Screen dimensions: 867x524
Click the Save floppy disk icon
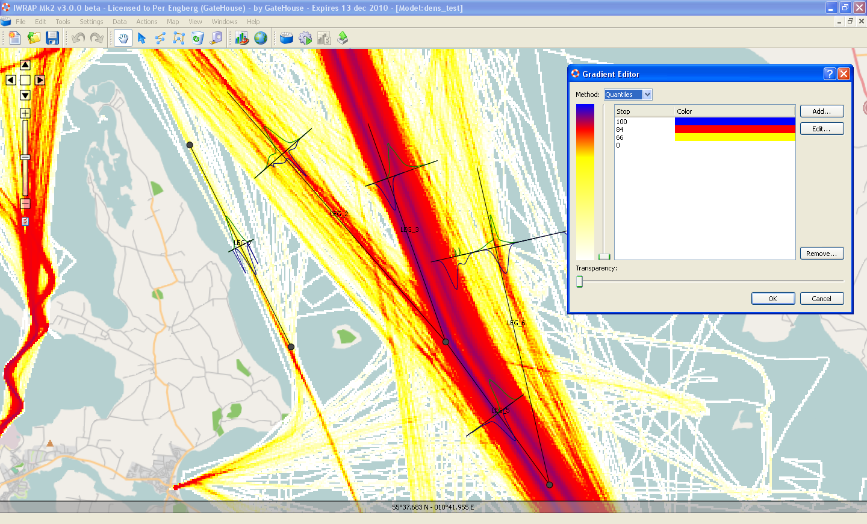[52, 38]
